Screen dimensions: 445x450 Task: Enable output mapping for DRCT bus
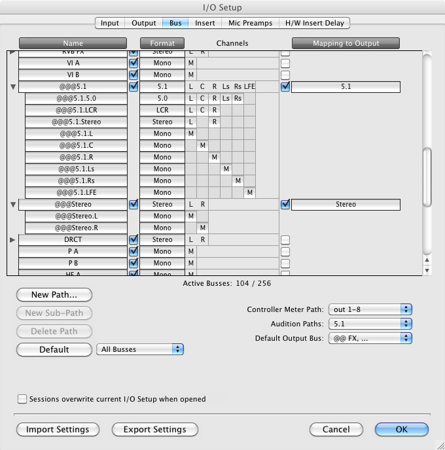pyautogui.click(x=285, y=240)
